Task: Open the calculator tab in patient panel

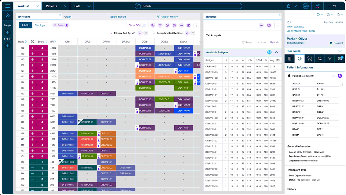Action: pos(290,59)
